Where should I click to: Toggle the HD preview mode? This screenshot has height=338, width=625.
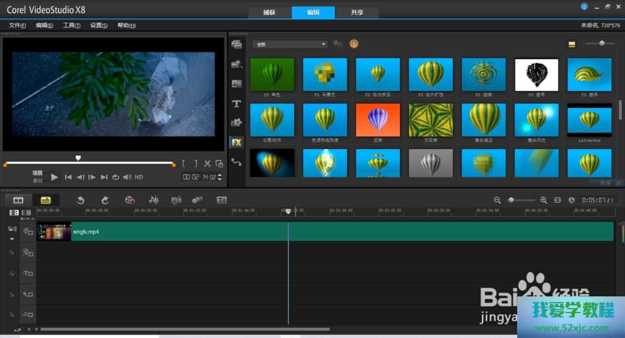point(139,177)
